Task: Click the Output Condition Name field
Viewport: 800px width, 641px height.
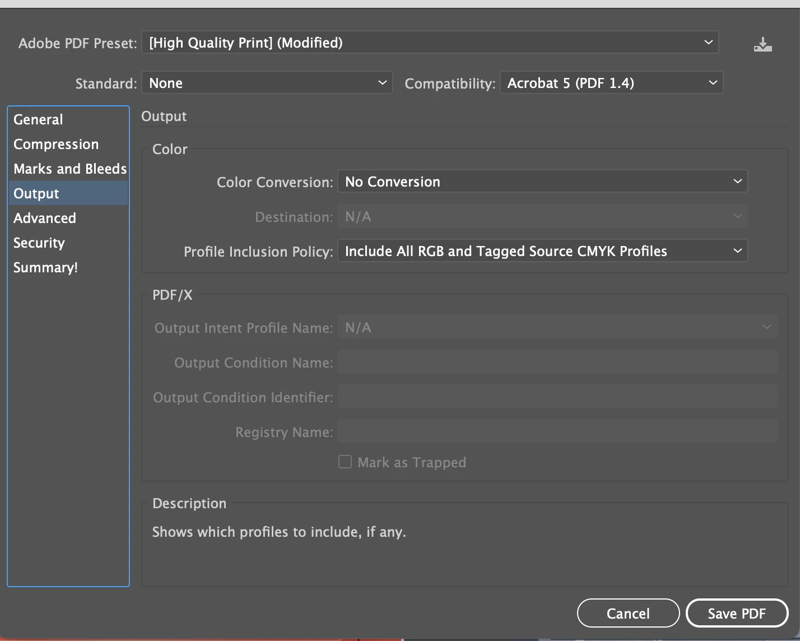Action: (557, 362)
